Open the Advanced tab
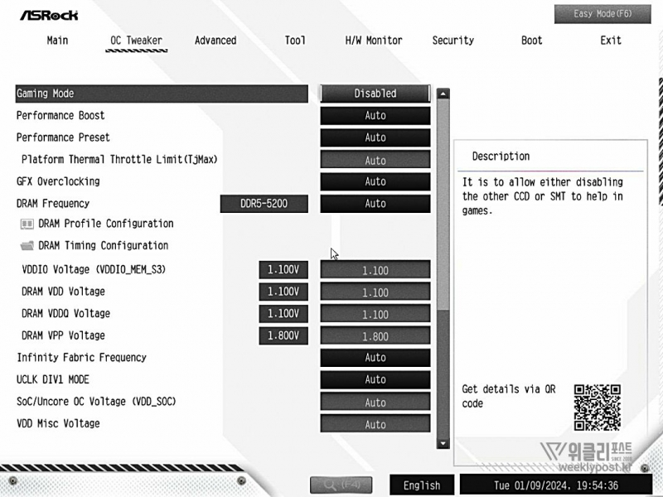Viewport: 663px width, 497px height. [x=215, y=41]
